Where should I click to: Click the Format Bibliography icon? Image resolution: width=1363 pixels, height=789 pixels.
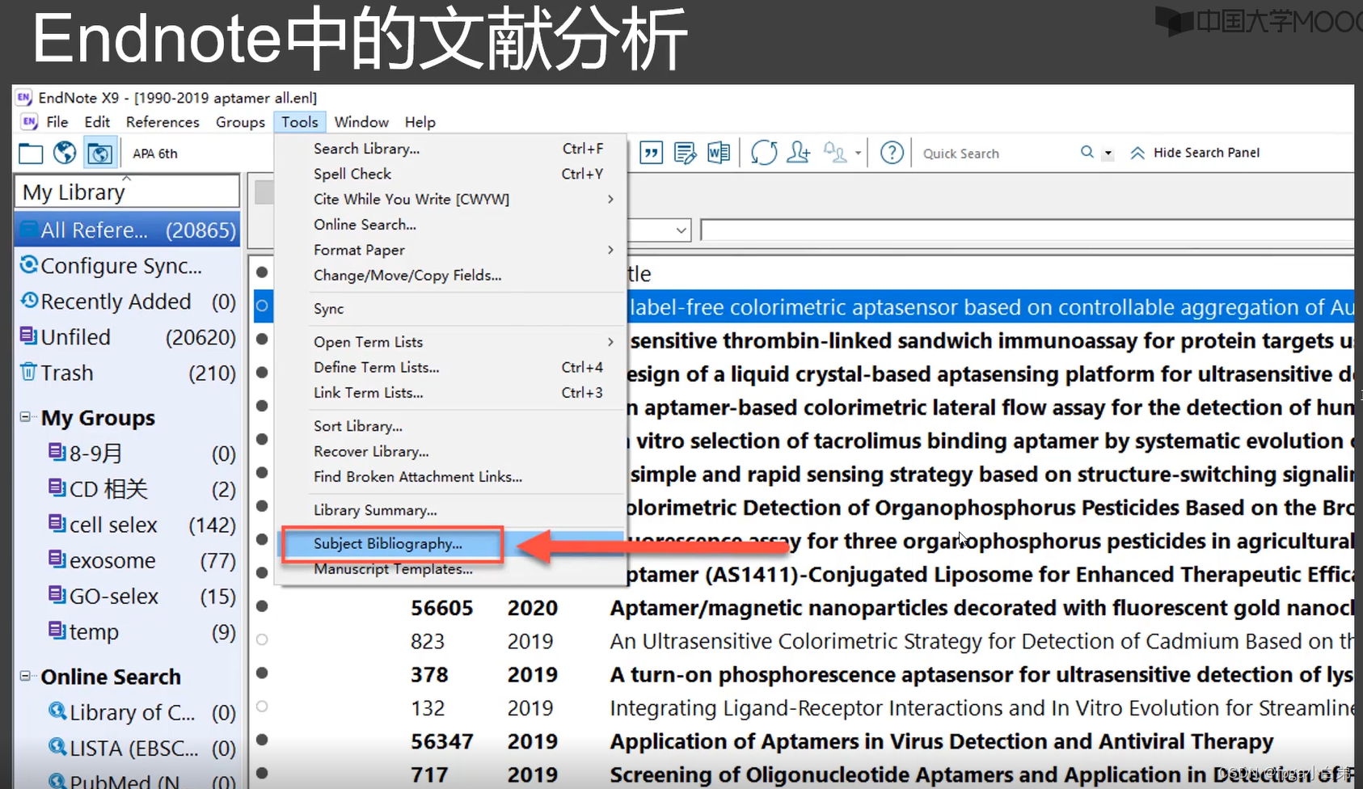pyautogui.click(x=685, y=152)
